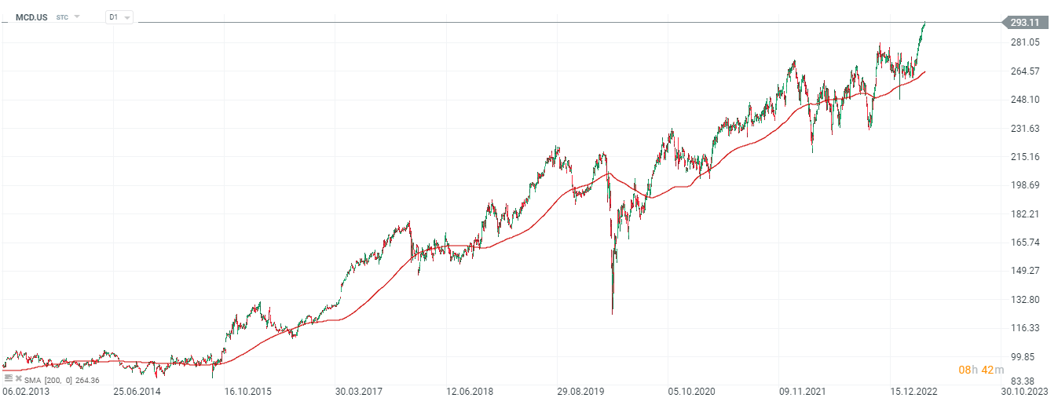Expand the STC dropdown arrow
The height and width of the screenshot is (405, 1058).
(77, 16)
